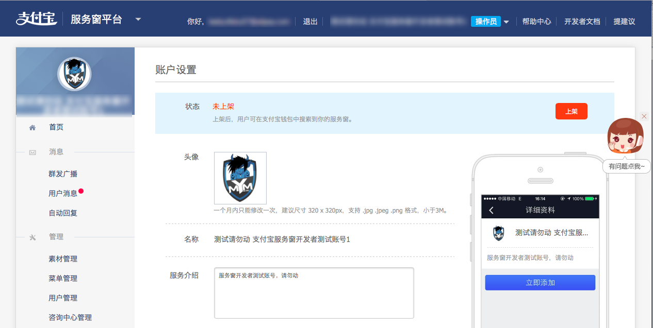The height and width of the screenshot is (328, 653).
Task: Open 菜单管理 in the sidebar
Action: pyautogui.click(x=63, y=279)
